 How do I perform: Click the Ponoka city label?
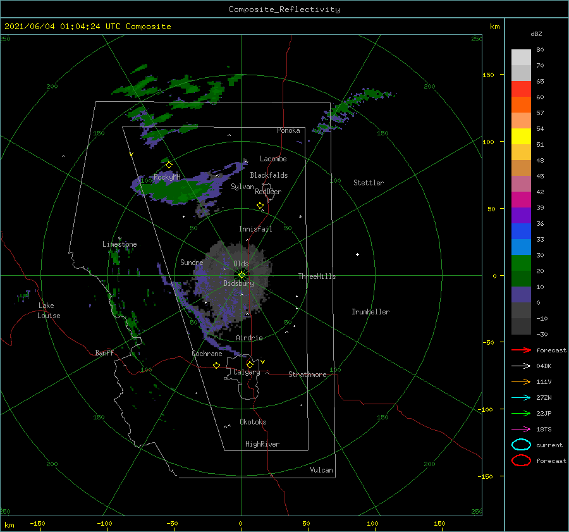288,130
